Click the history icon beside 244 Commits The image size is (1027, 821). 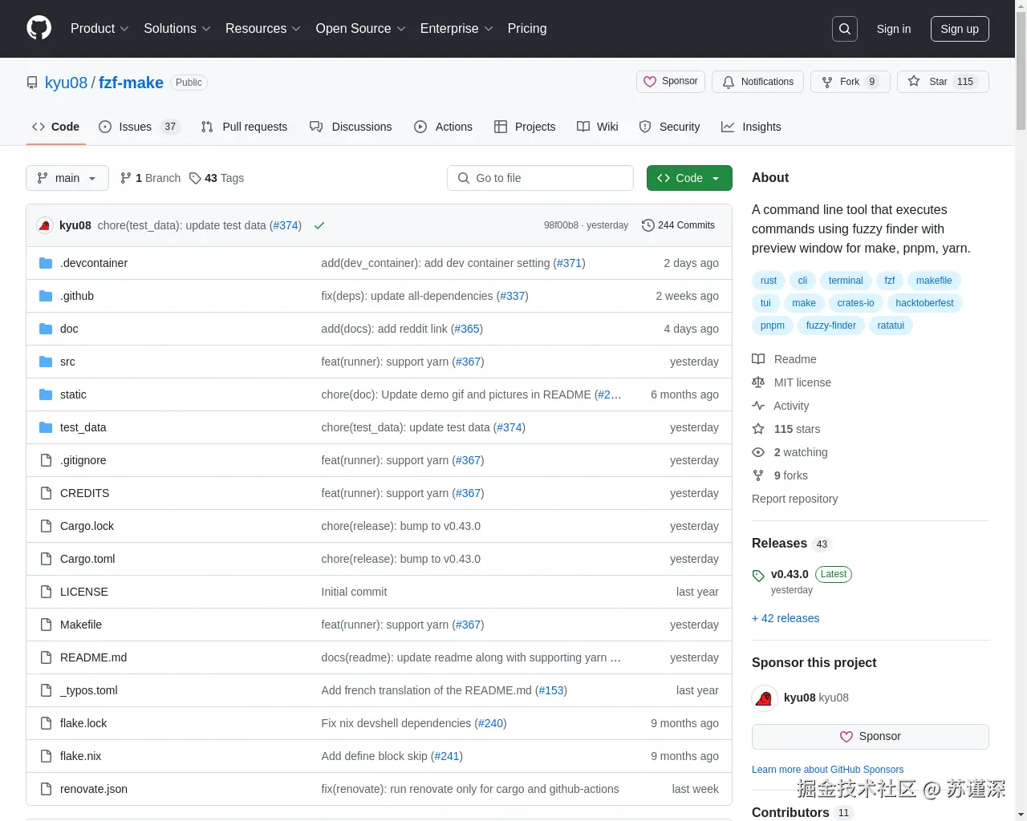click(x=647, y=225)
